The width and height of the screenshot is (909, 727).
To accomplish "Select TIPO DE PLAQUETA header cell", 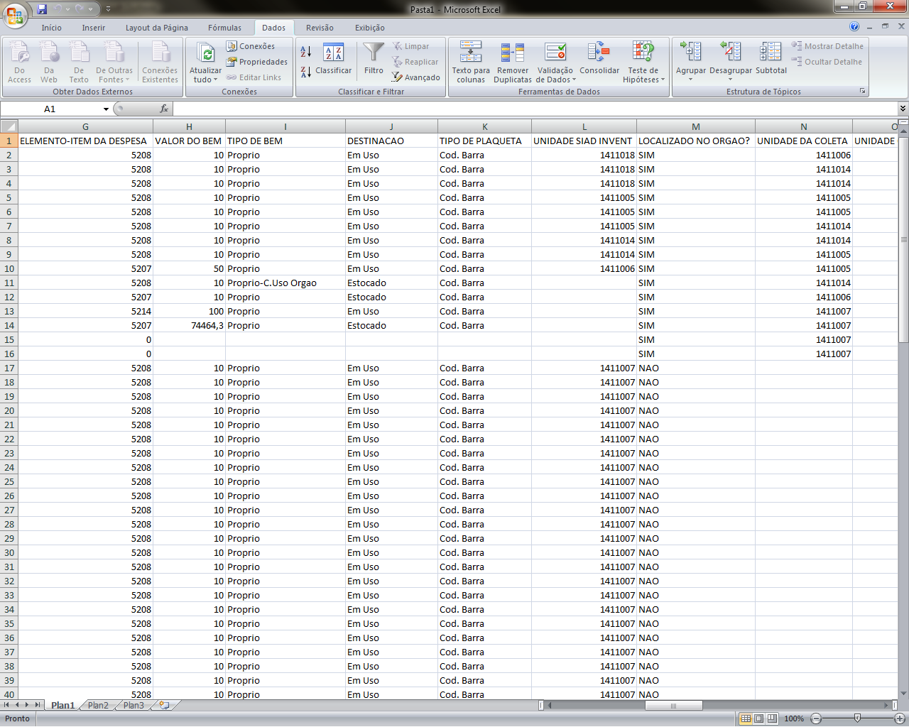I will (x=484, y=141).
